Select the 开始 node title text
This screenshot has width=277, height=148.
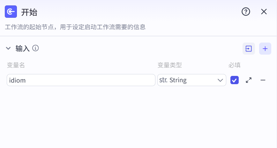coord(29,12)
